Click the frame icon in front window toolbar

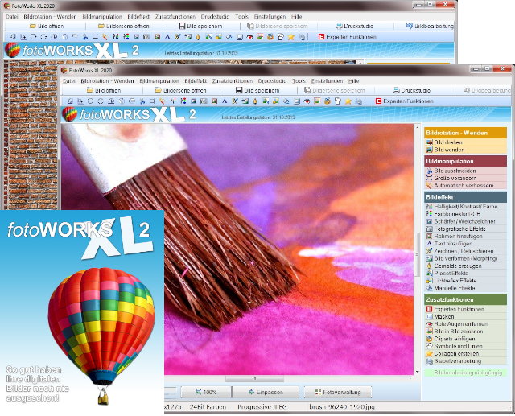pos(215,101)
